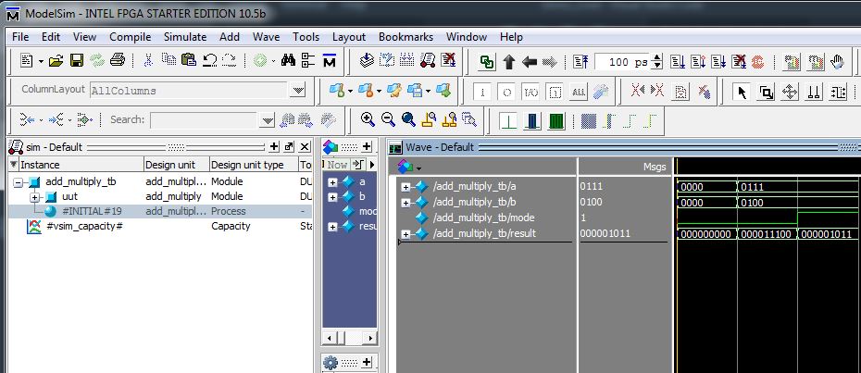
Task: Toggle the input ports filter button
Action: pos(482,93)
